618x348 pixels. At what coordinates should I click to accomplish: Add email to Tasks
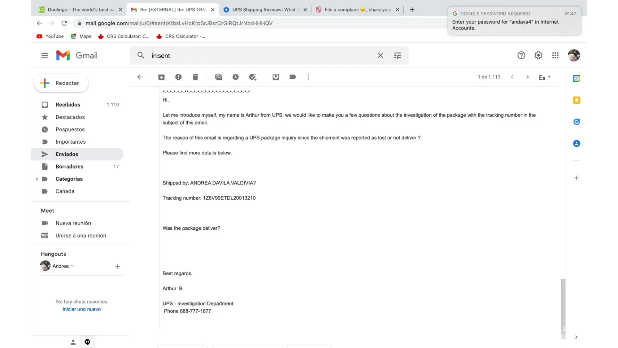pyautogui.click(x=253, y=77)
